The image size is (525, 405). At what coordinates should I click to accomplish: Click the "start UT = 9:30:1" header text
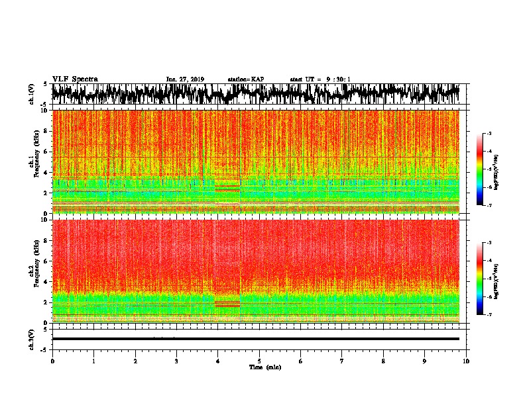point(320,79)
